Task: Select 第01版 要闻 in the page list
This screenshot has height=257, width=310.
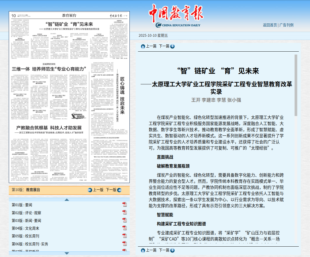Action: point(22,205)
